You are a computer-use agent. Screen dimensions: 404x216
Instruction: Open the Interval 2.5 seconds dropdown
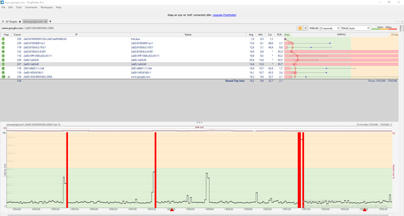(x=329, y=28)
